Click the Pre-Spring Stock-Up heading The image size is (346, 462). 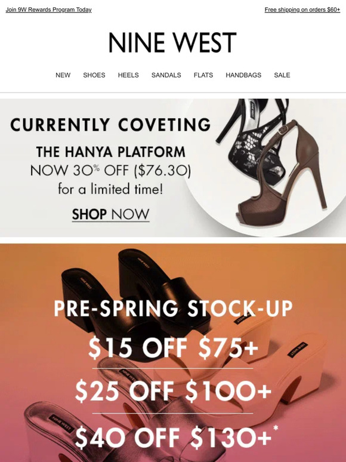click(173, 308)
